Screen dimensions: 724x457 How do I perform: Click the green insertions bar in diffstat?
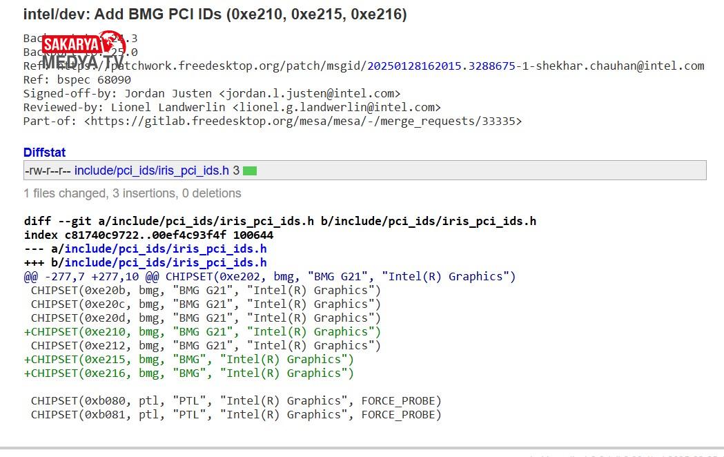pos(250,171)
